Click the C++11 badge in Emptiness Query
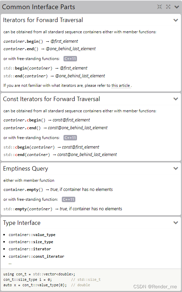 [x=69, y=199]
